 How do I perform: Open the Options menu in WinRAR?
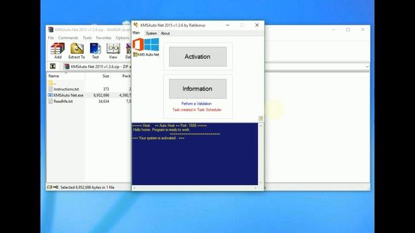(123, 38)
